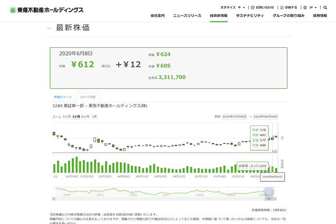Set chart zoom to 1年
This screenshot has height=224, width=336.
(94, 116)
